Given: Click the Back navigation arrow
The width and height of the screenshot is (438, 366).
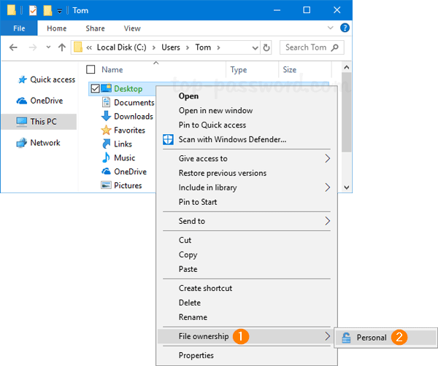Looking at the screenshot, I should (14, 47).
